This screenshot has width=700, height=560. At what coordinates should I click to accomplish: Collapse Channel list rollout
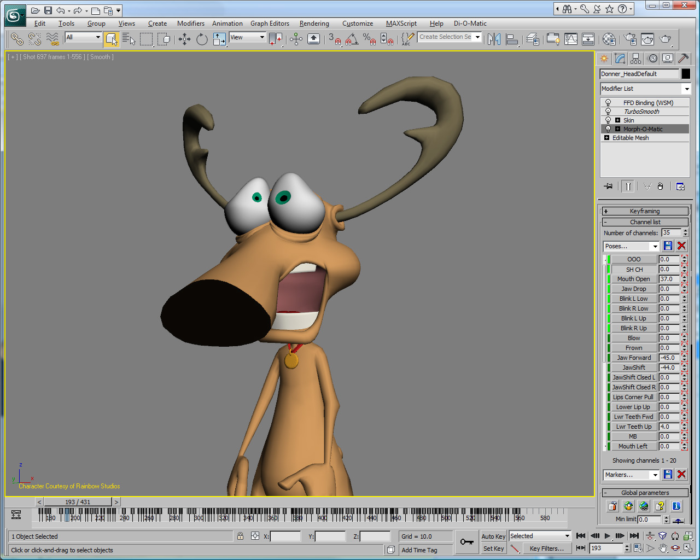click(645, 222)
